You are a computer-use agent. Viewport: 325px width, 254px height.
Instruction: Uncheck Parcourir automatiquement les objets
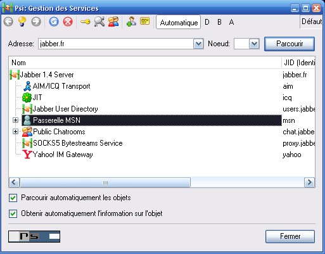[x=13, y=198]
